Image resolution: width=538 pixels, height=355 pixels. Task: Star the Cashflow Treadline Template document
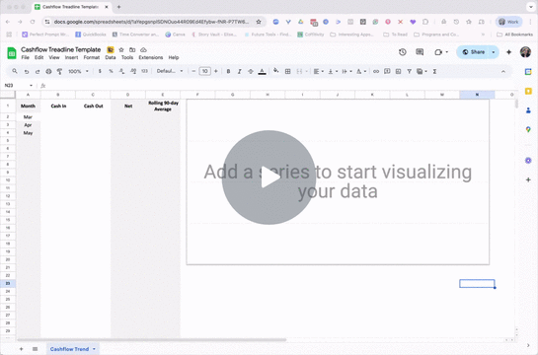(x=121, y=49)
